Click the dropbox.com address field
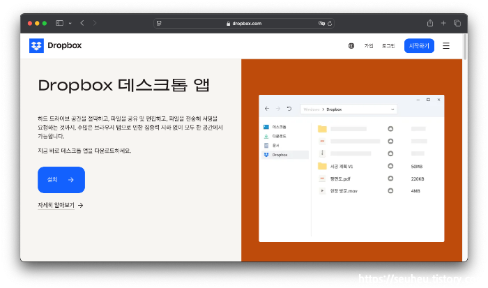 click(244, 23)
